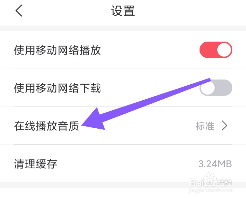
Task: Go back using the left arrow icon
Action: (x=19, y=11)
